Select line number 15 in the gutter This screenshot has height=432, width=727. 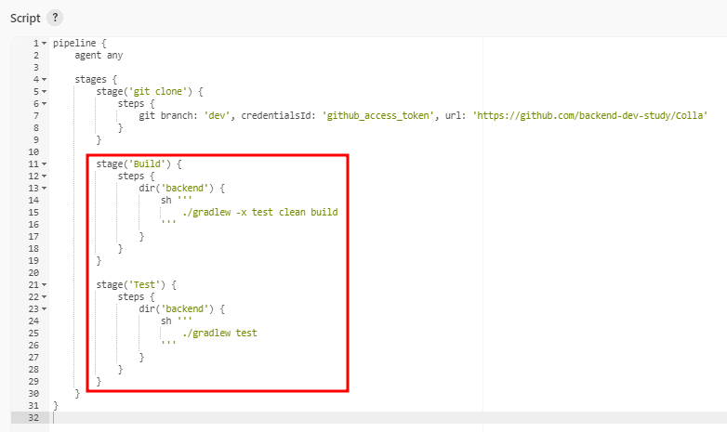tap(33, 213)
